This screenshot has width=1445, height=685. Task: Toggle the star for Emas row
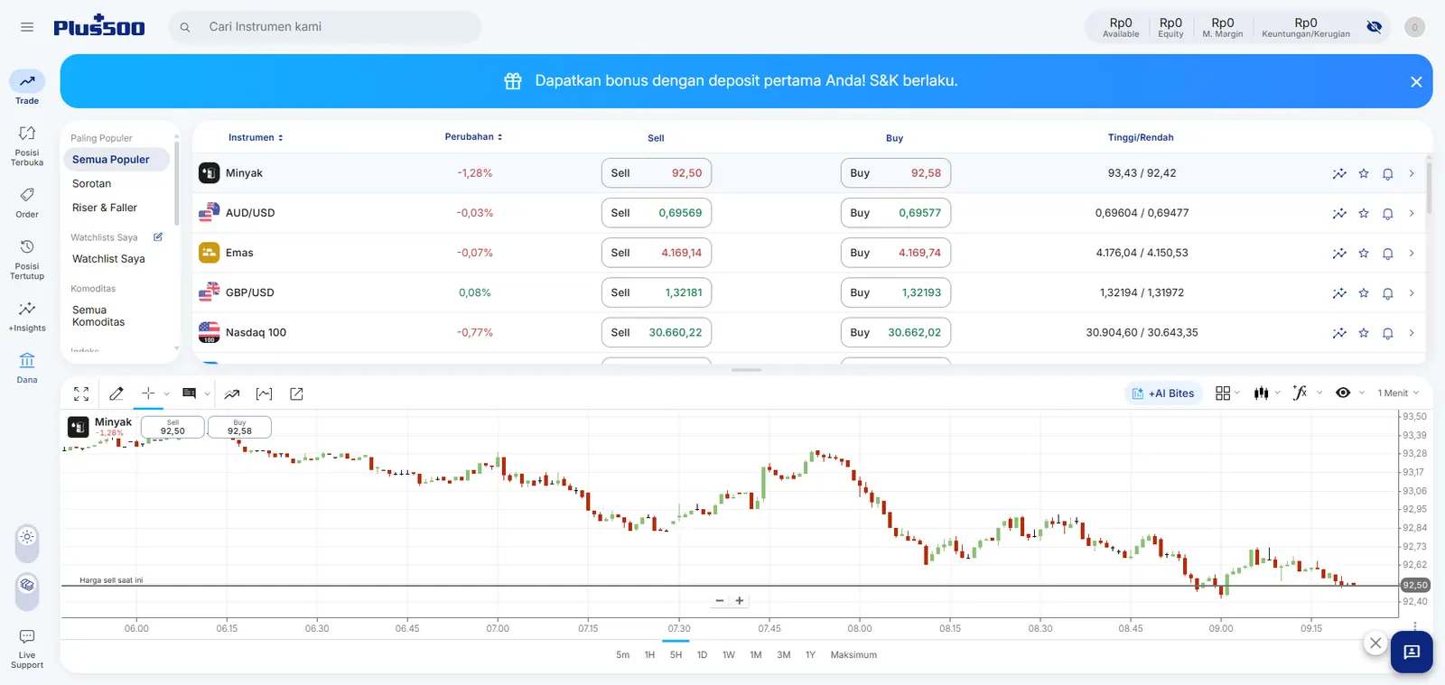point(1364,254)
